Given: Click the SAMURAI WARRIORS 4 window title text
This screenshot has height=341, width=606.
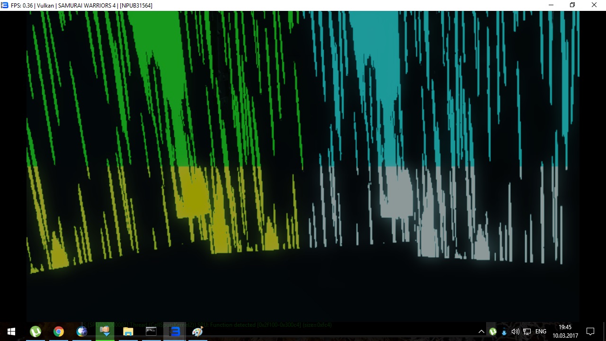Looking at the screenshot, I should (81, 5).
